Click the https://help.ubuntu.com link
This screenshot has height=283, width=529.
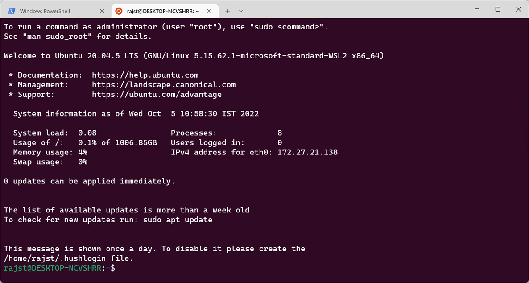(145, 75)
